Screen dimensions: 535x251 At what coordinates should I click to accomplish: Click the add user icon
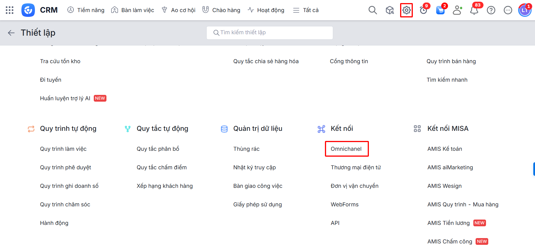coord(457,10)
